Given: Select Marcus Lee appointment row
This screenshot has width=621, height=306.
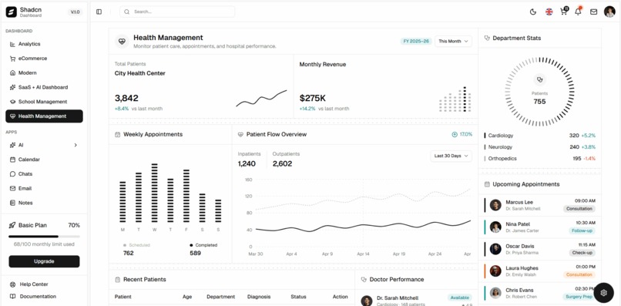Looking at the screenshot, I should (539, 205).
